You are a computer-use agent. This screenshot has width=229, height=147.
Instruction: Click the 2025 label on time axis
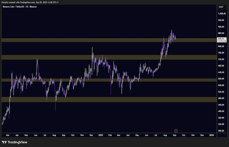tap(101, 135)
